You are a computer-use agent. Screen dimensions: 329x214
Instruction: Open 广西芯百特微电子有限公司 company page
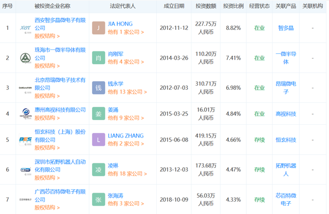60,196
